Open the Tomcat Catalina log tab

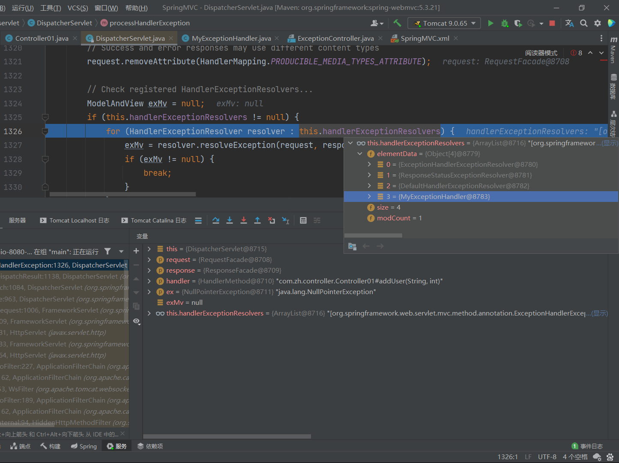pyautogui.click(x=154, y=220)
